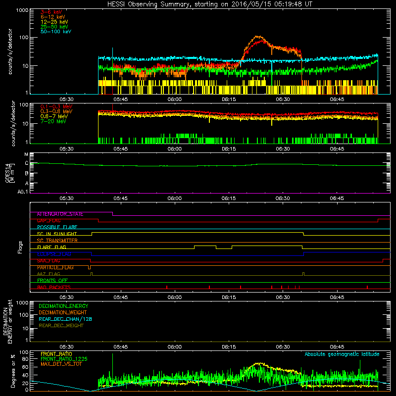396x396 pixels.
Task: Click the FRONT_RATIO legend entry
Action: [56, 354]
